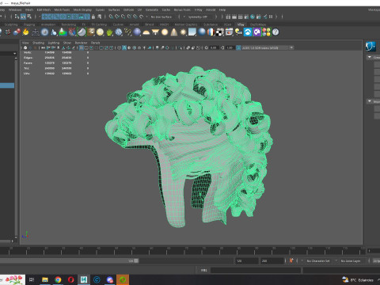Select the VRay shelf tab
Viewport: 380px width, 285px height.
(241, 25)
